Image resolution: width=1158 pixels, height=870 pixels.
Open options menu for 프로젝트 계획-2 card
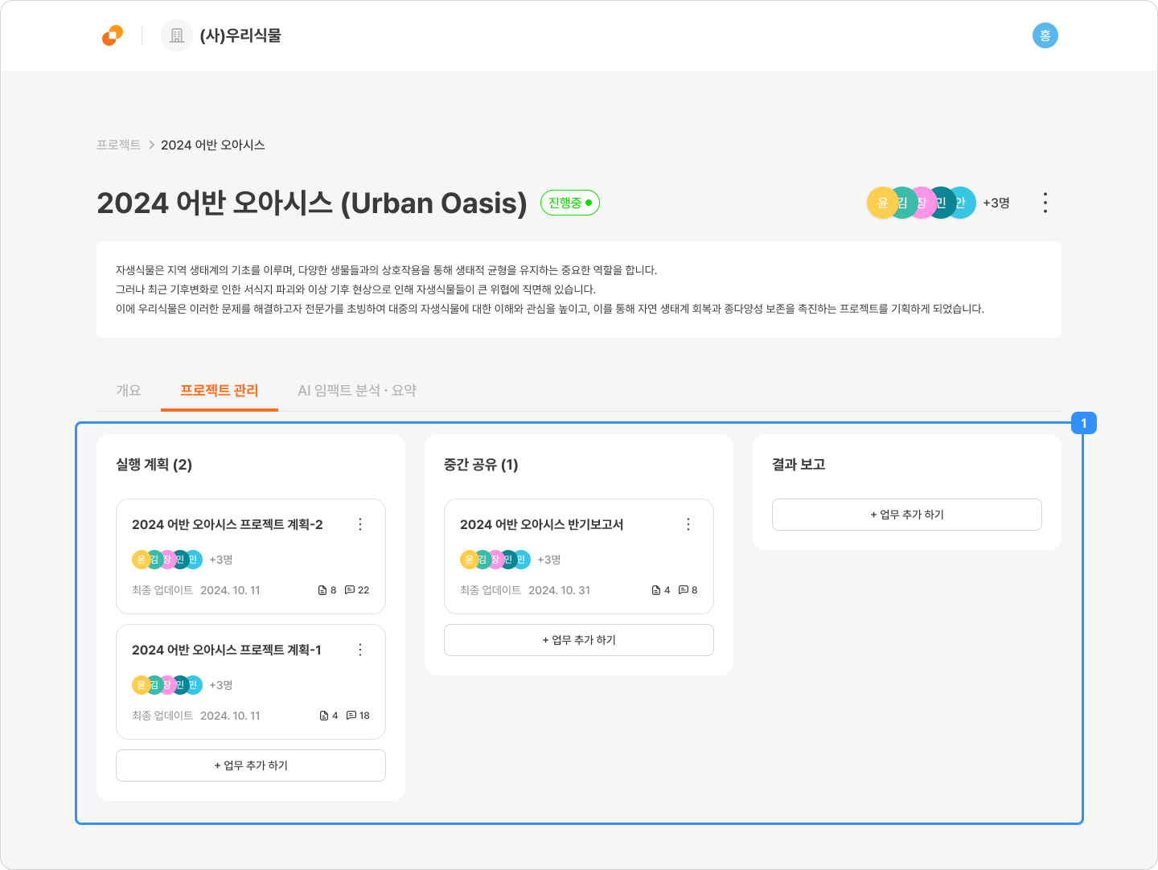coord(360,524)
